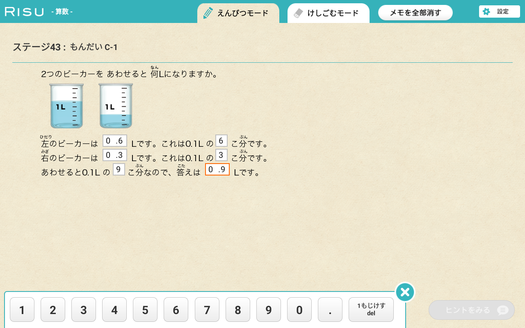This screenshot has height=328, width=525.
Task: Switch to けしごむモード eraser tab
Action: point(328,13)
